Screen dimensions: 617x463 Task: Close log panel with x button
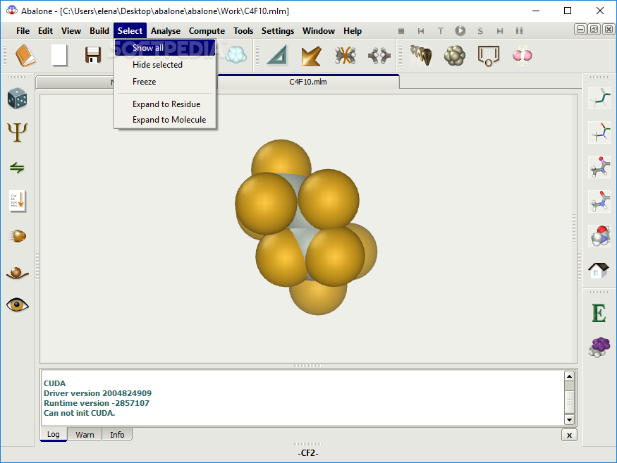pos(569,435)
